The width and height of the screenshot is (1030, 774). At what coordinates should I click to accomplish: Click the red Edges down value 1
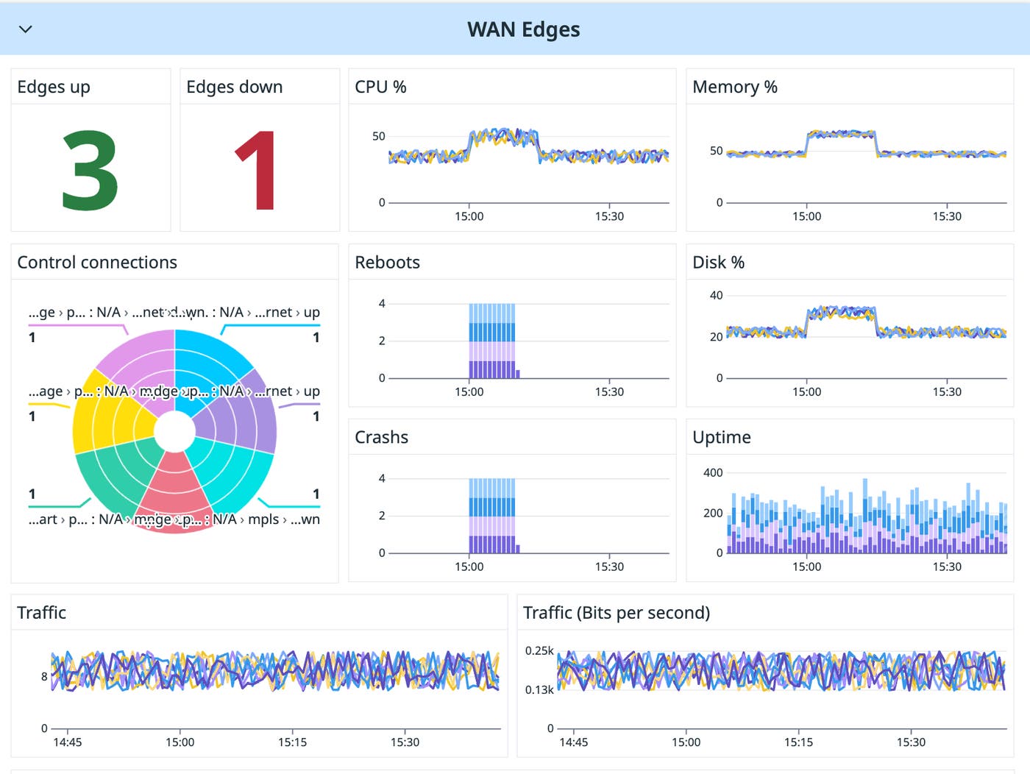(256, 171)
